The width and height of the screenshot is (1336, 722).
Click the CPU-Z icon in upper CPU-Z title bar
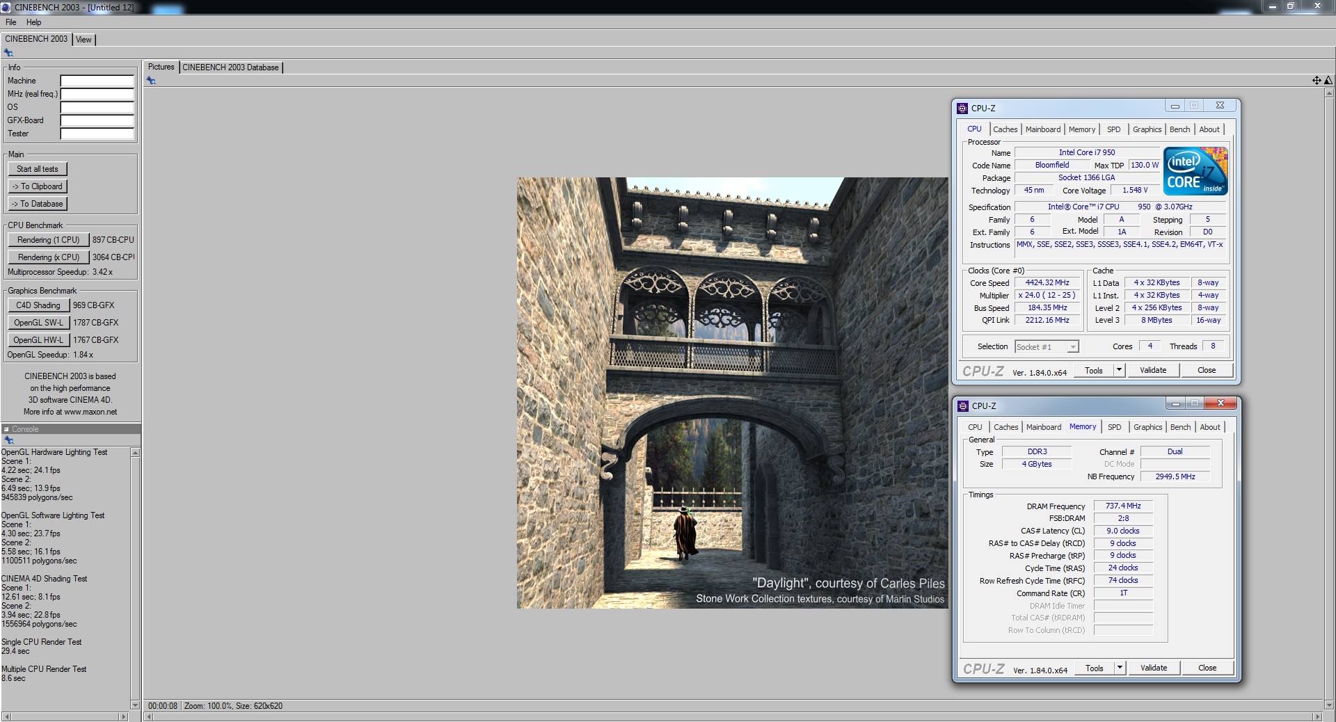click(x=962, y=108)
